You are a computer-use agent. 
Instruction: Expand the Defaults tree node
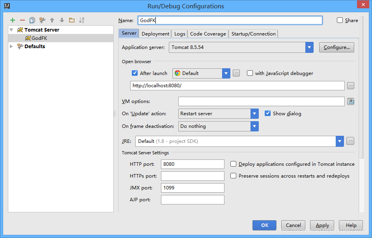coord(11,46)
